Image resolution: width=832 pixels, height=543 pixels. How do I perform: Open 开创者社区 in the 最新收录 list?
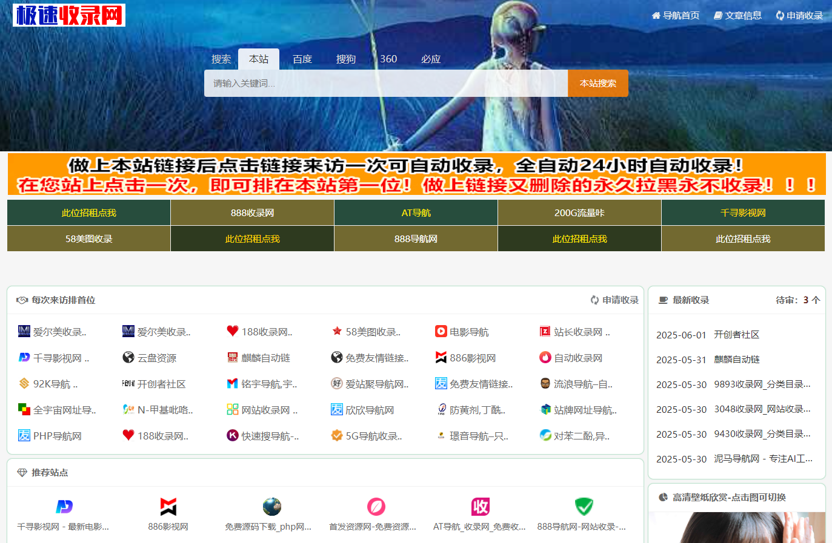click(x=736, y=335)
